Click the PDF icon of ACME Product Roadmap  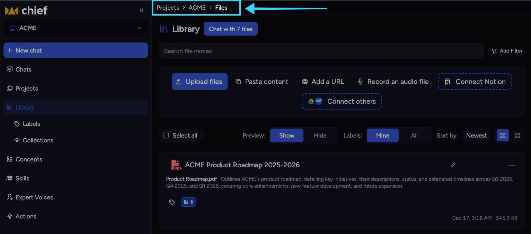point(176,165)
